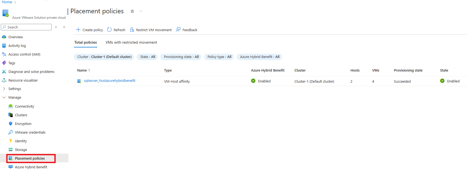Click the Connectivity icon under Manage
Image resolution: width=467 pixels, height=171 pixels.
pos(11,106)
